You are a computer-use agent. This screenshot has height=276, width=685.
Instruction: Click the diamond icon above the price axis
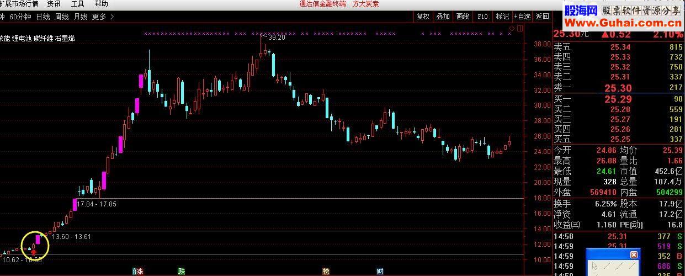coord(512,28)
